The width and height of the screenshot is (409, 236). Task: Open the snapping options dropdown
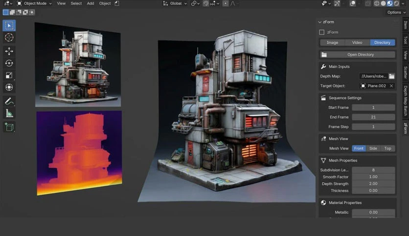(x=215, y=3)
